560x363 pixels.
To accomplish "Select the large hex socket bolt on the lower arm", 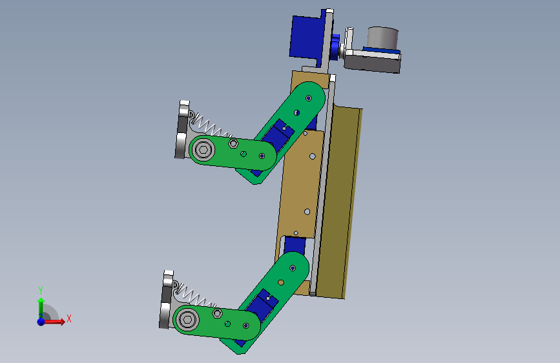I will [187, 319].
